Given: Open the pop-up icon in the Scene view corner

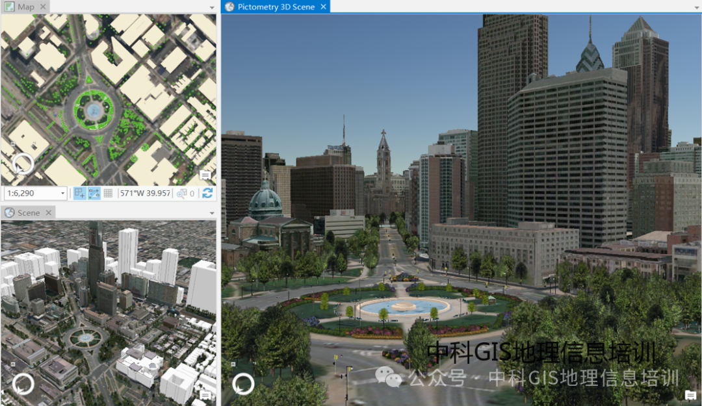Looking at the screenshot, I should pos(205,395).
